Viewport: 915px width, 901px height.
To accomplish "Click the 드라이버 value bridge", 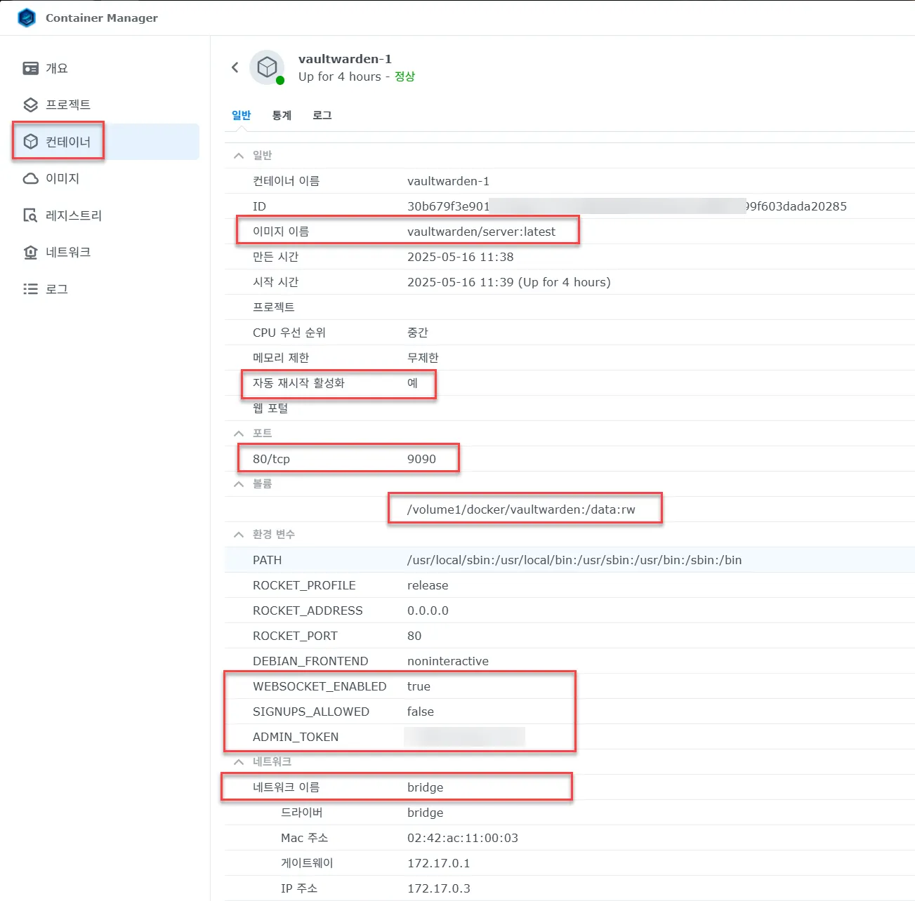I will click(x=425, y=813).
